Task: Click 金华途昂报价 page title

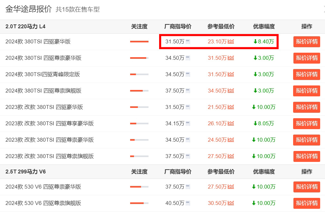Action: 28,9
